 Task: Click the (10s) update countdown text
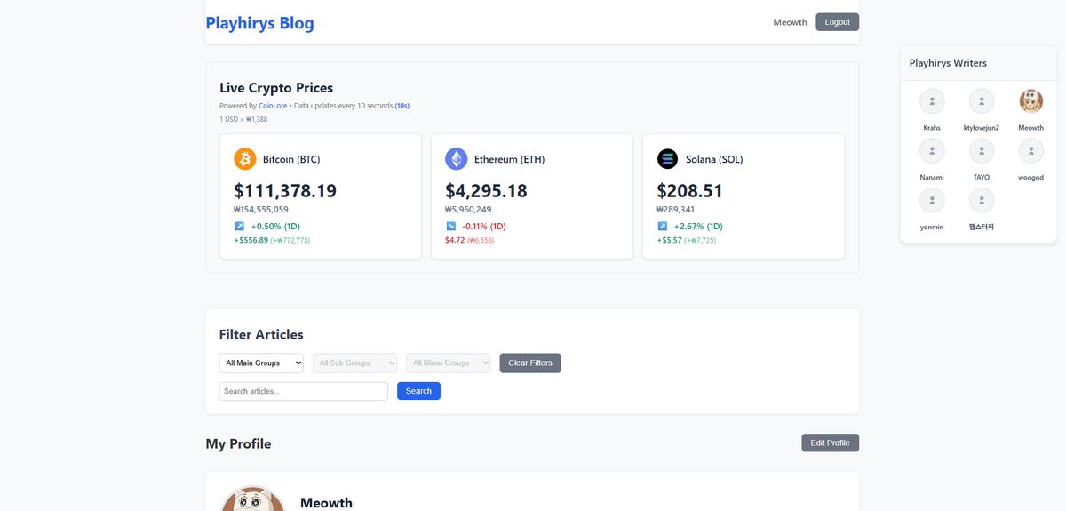click(x=402, y=106)
